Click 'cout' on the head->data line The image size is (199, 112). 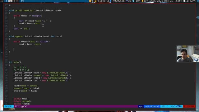(x=21, y=21)
